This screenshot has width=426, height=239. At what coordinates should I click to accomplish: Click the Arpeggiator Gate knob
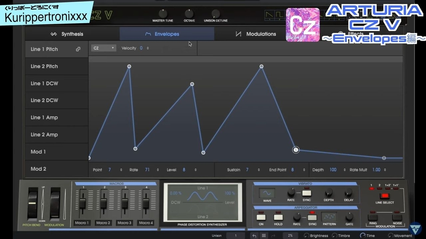(x=349, y=217)
